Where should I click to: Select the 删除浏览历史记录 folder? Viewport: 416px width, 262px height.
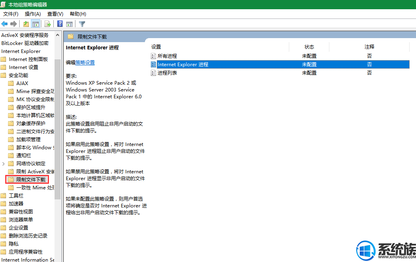point(24,236)
